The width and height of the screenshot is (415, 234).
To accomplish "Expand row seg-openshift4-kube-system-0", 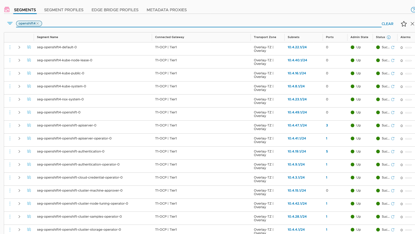I will point(19,86).
